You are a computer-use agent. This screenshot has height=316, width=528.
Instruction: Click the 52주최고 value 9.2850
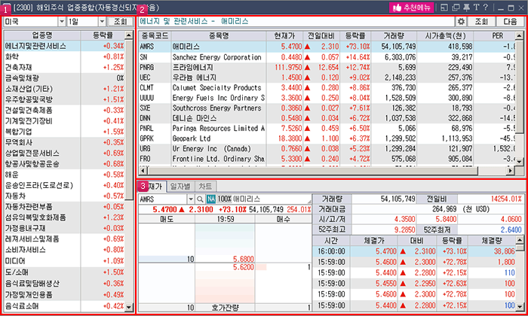pyautogui.click(x=404, y=229)
